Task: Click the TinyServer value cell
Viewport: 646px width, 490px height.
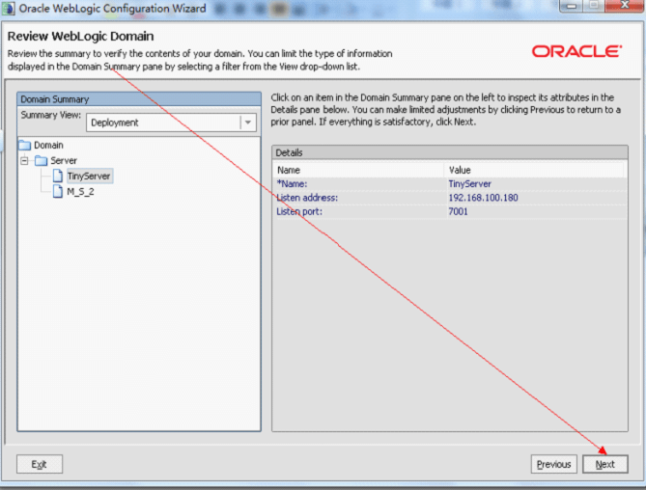Action: click(469, 184)
